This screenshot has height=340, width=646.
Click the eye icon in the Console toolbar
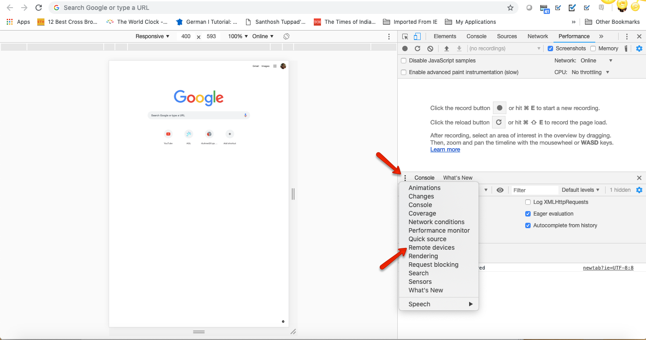[500, 190]
